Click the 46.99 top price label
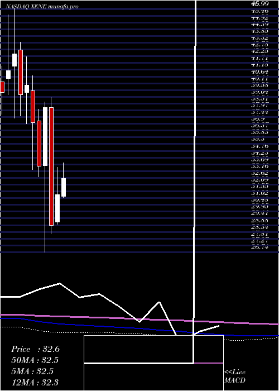The height and width of the screenshot is (391, 279). (x=260, y=4)
